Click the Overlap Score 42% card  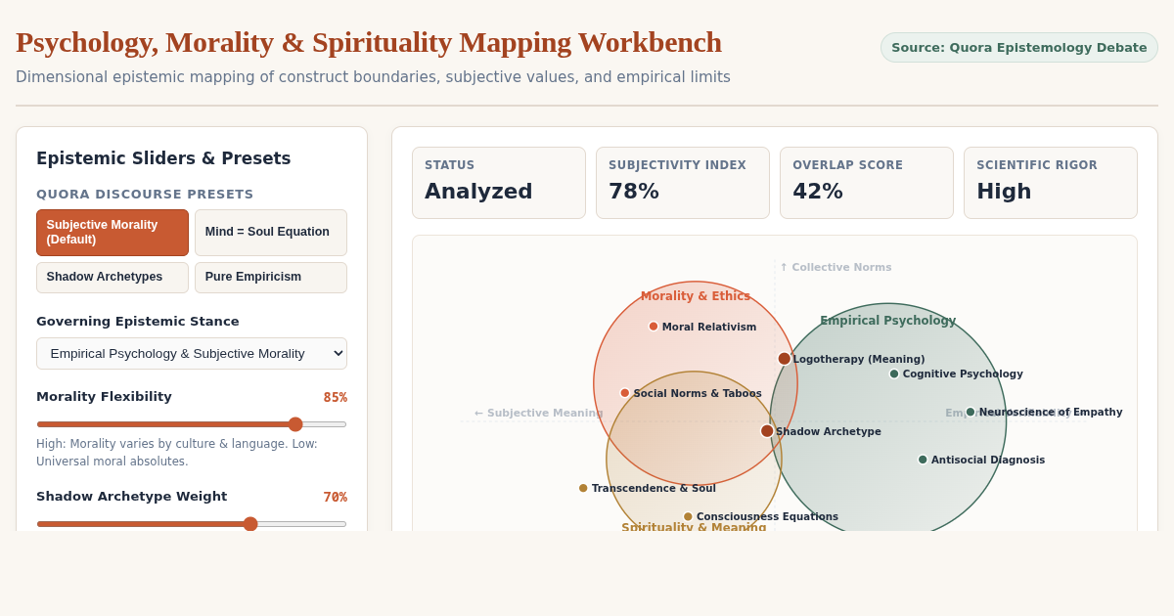pyautogui.click(x=867, y=183)
